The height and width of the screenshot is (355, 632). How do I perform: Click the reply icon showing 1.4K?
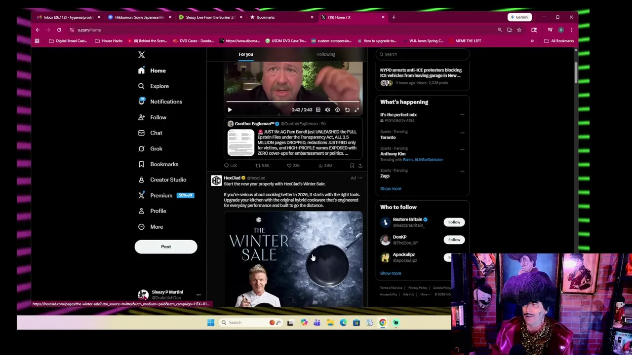(227, 166)
